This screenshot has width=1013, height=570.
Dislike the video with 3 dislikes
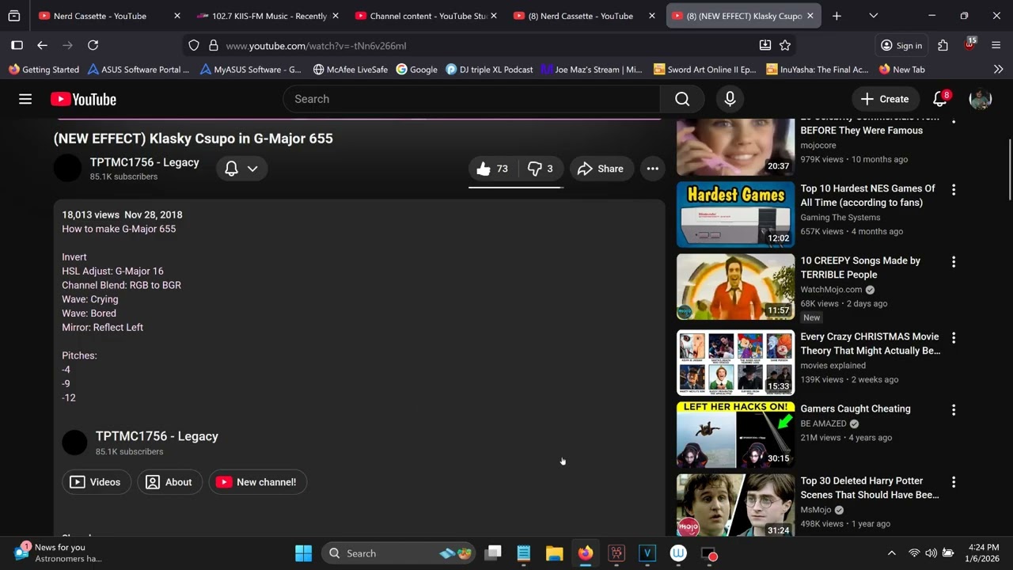[x=541, y=169]
